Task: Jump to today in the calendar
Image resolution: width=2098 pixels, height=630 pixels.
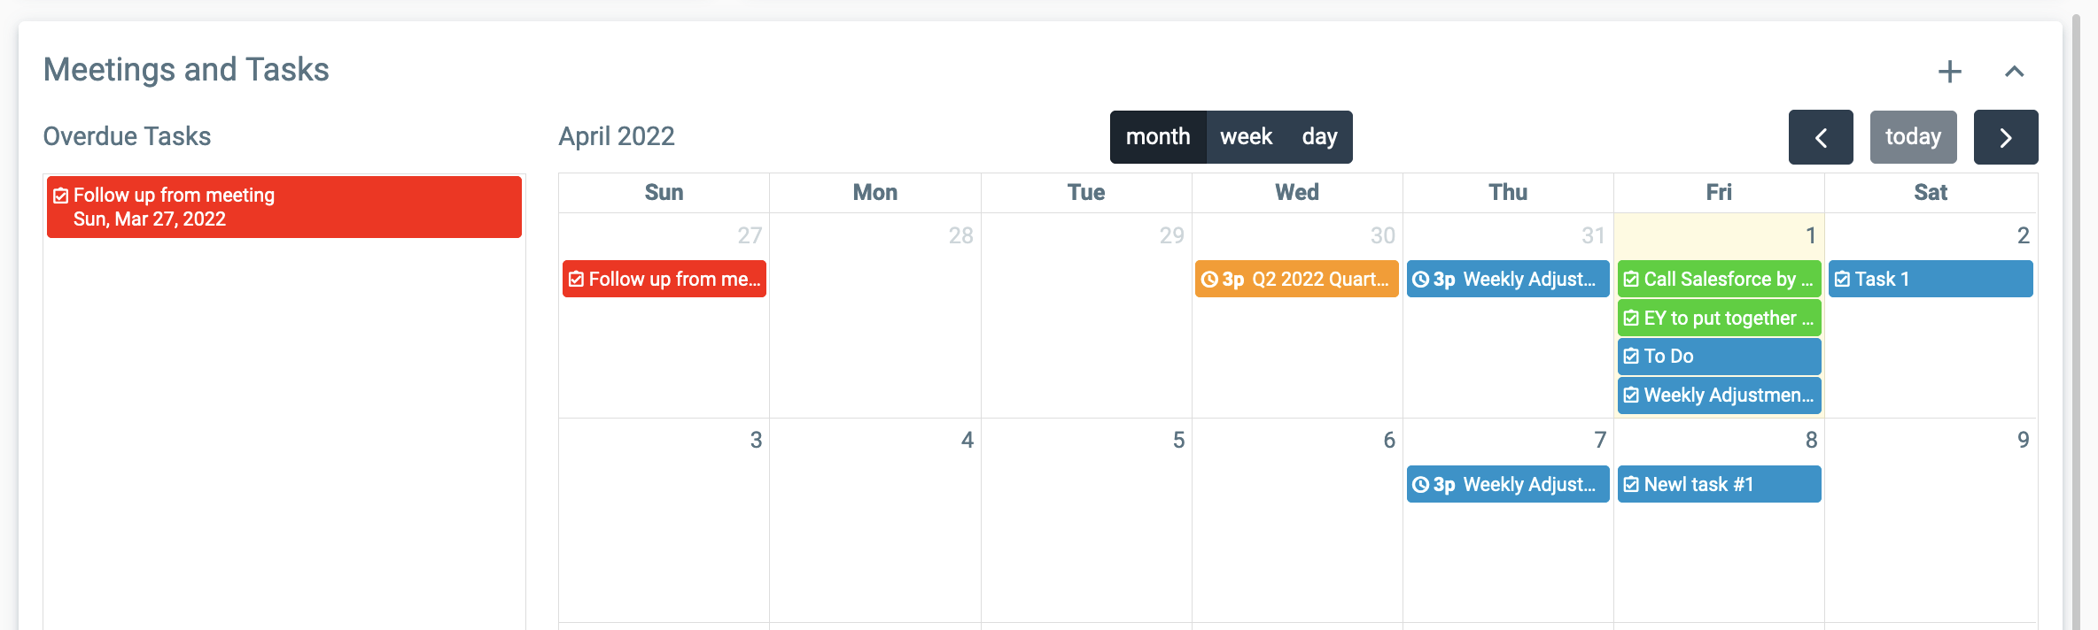Action: (x=1914, y=137)
